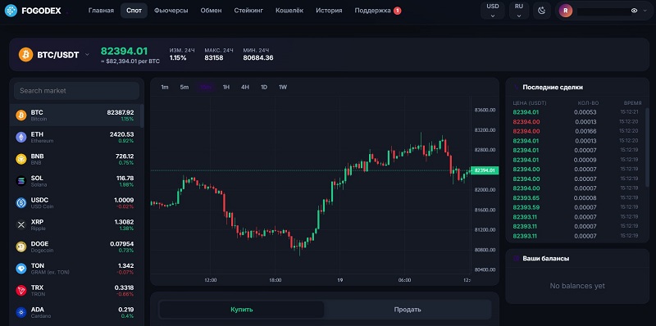Switch chart to 1D timeframe

264,87
